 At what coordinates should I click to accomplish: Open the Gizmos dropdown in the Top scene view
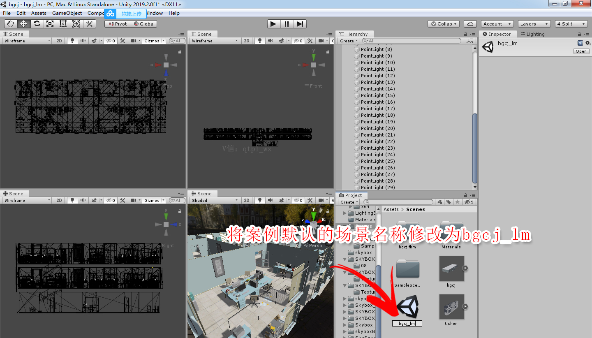154,41
